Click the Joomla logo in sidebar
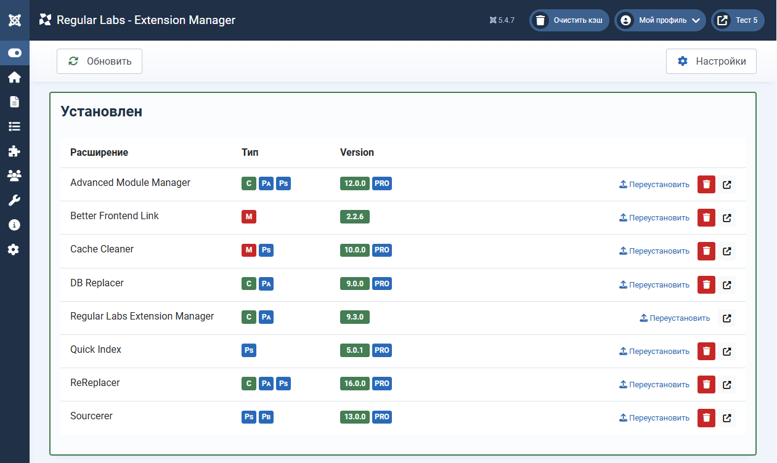Image resolution: width=777 pixels, height=463 pixels. click(15, 20)
